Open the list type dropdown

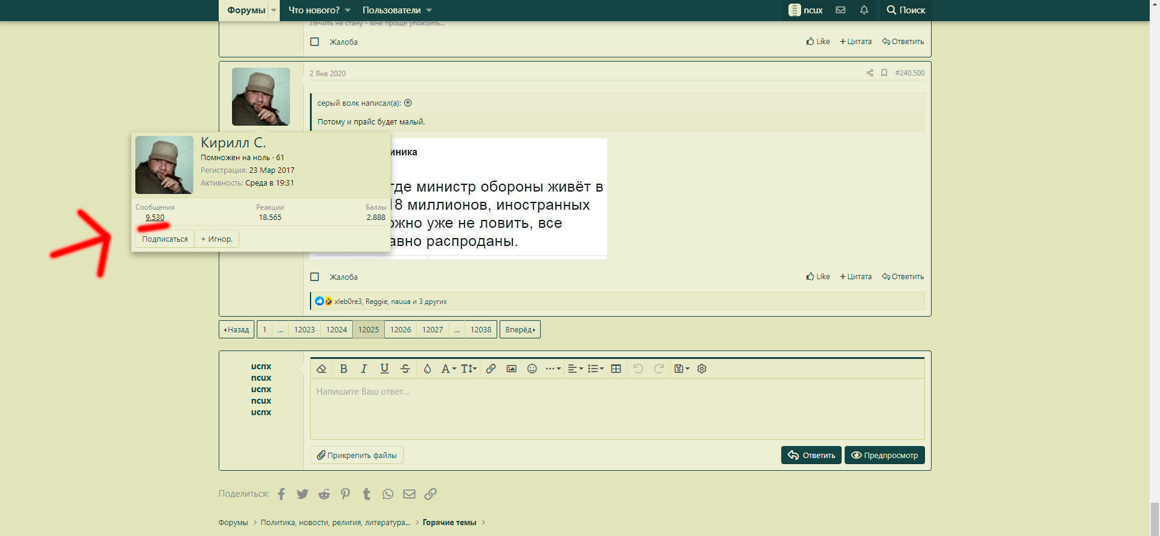tap(596, 369)
